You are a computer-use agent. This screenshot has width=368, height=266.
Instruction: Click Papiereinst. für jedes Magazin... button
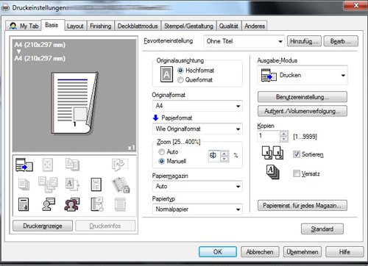[x=302, y=205]
